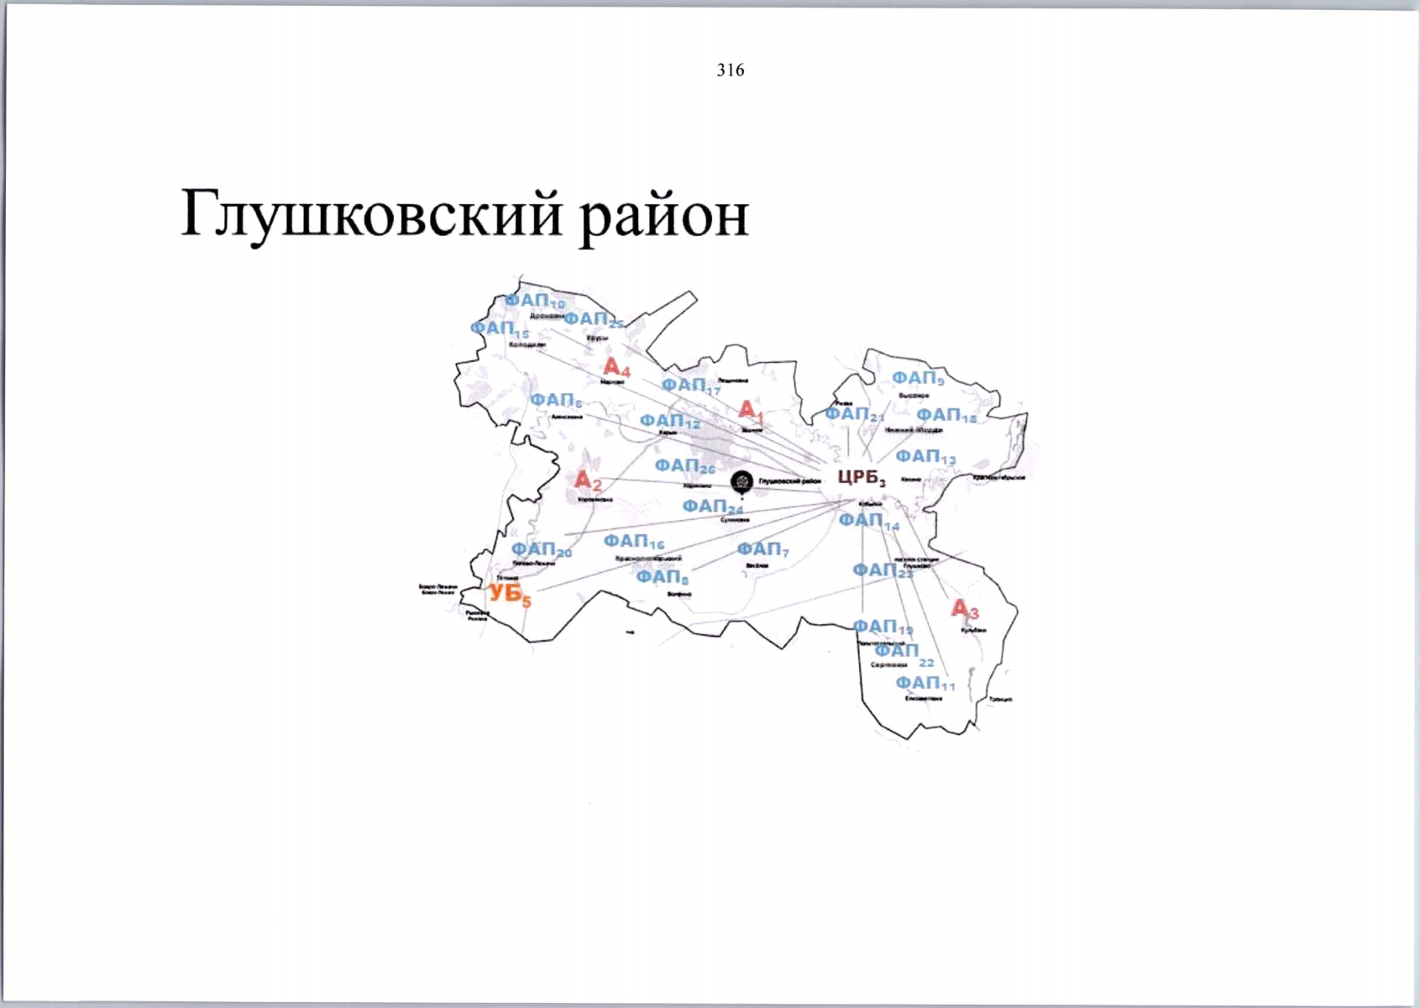Click the 'Глушковский район' page heading
Image resolution: width=1420 pixels, height=1008 pixels.
(464, 216)
